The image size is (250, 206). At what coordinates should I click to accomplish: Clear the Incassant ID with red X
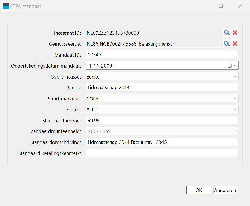click(235, 33)
